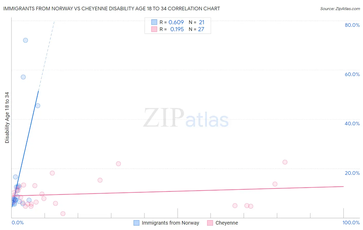363x230 pixels.
Task: Click the blue Immigrants from Norway legend swatch
Action: [137, 223]
